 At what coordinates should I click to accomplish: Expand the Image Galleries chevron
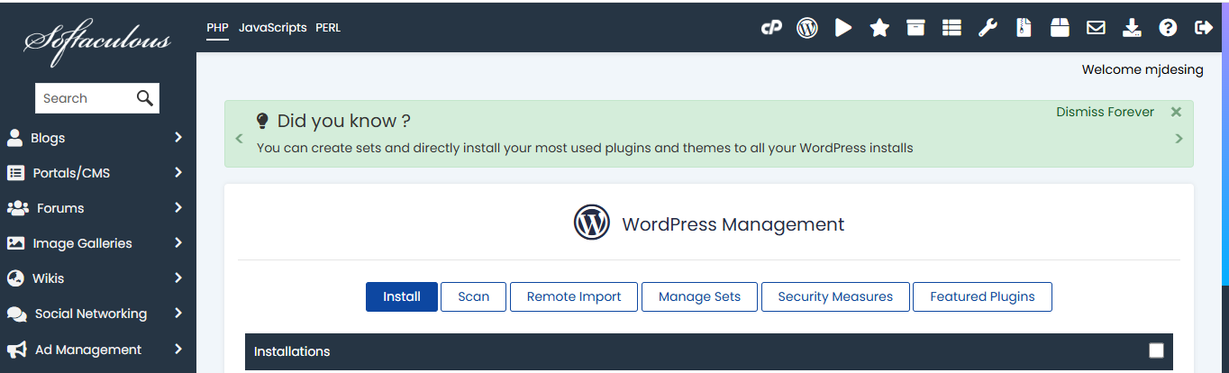pos(178,243)
